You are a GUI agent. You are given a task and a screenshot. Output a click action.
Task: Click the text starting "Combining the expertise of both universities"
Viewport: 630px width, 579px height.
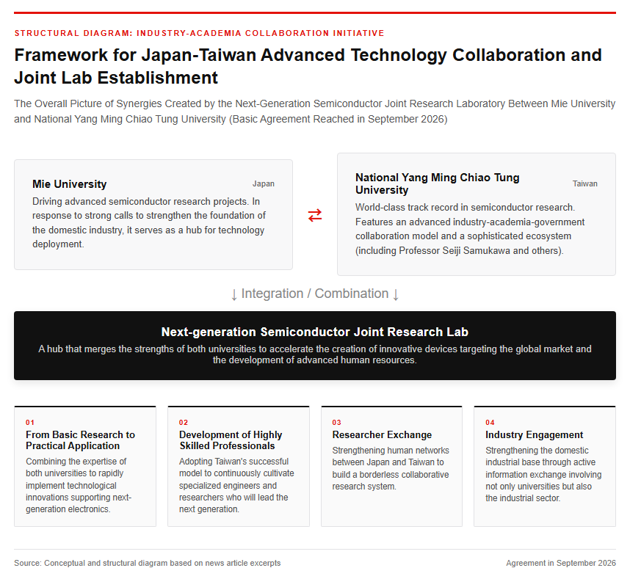tap(79, 485)
